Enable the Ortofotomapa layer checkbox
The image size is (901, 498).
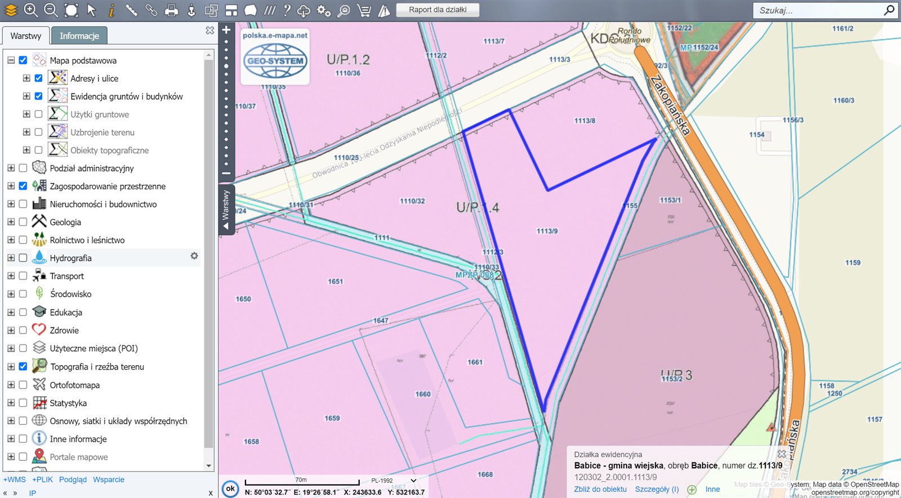coord(23,385)
